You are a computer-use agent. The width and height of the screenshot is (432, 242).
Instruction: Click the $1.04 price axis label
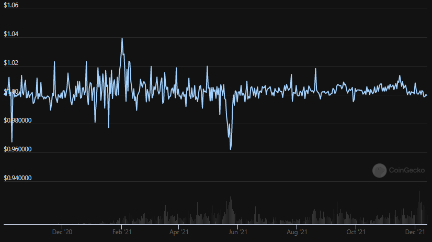click(11, 34)
